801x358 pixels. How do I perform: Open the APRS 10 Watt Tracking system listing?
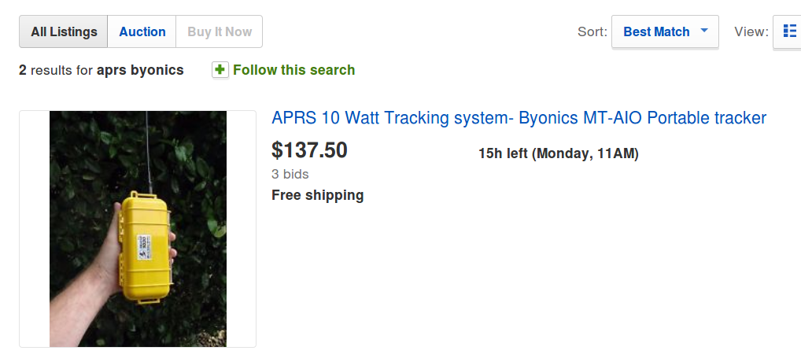click(x=519, y=118)
